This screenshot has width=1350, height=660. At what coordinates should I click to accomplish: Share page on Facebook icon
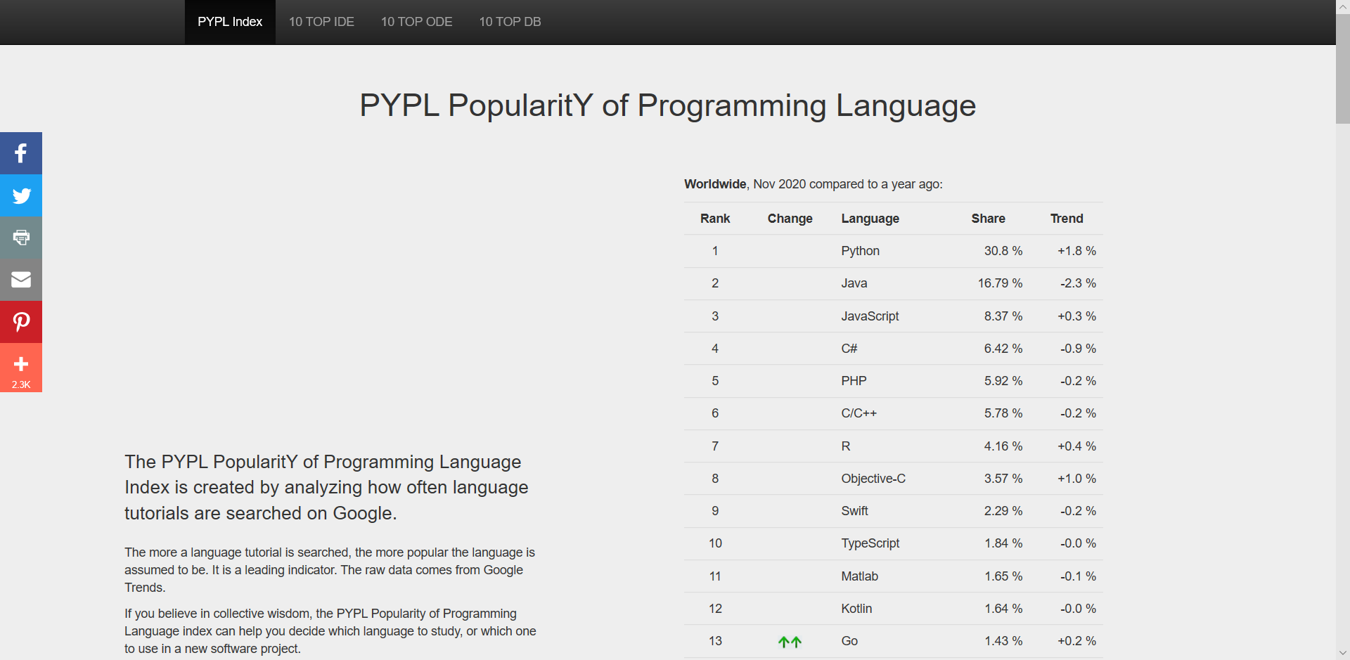pyautogui.click(x=21, y=153)
